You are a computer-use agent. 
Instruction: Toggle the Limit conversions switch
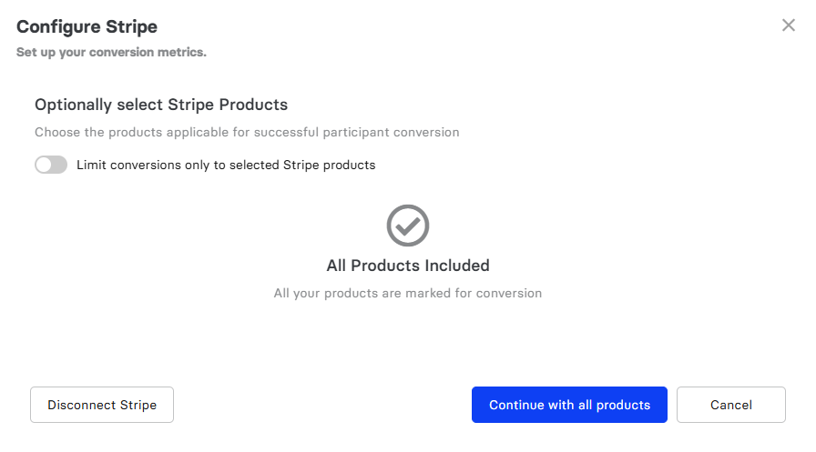51,165
